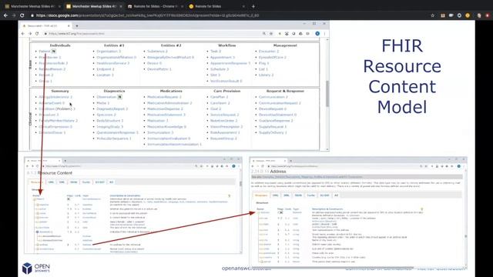Viewport: 493px width, 277px height.
Task: Select UML tab in Resource Content window
Action: click(51, 182)
